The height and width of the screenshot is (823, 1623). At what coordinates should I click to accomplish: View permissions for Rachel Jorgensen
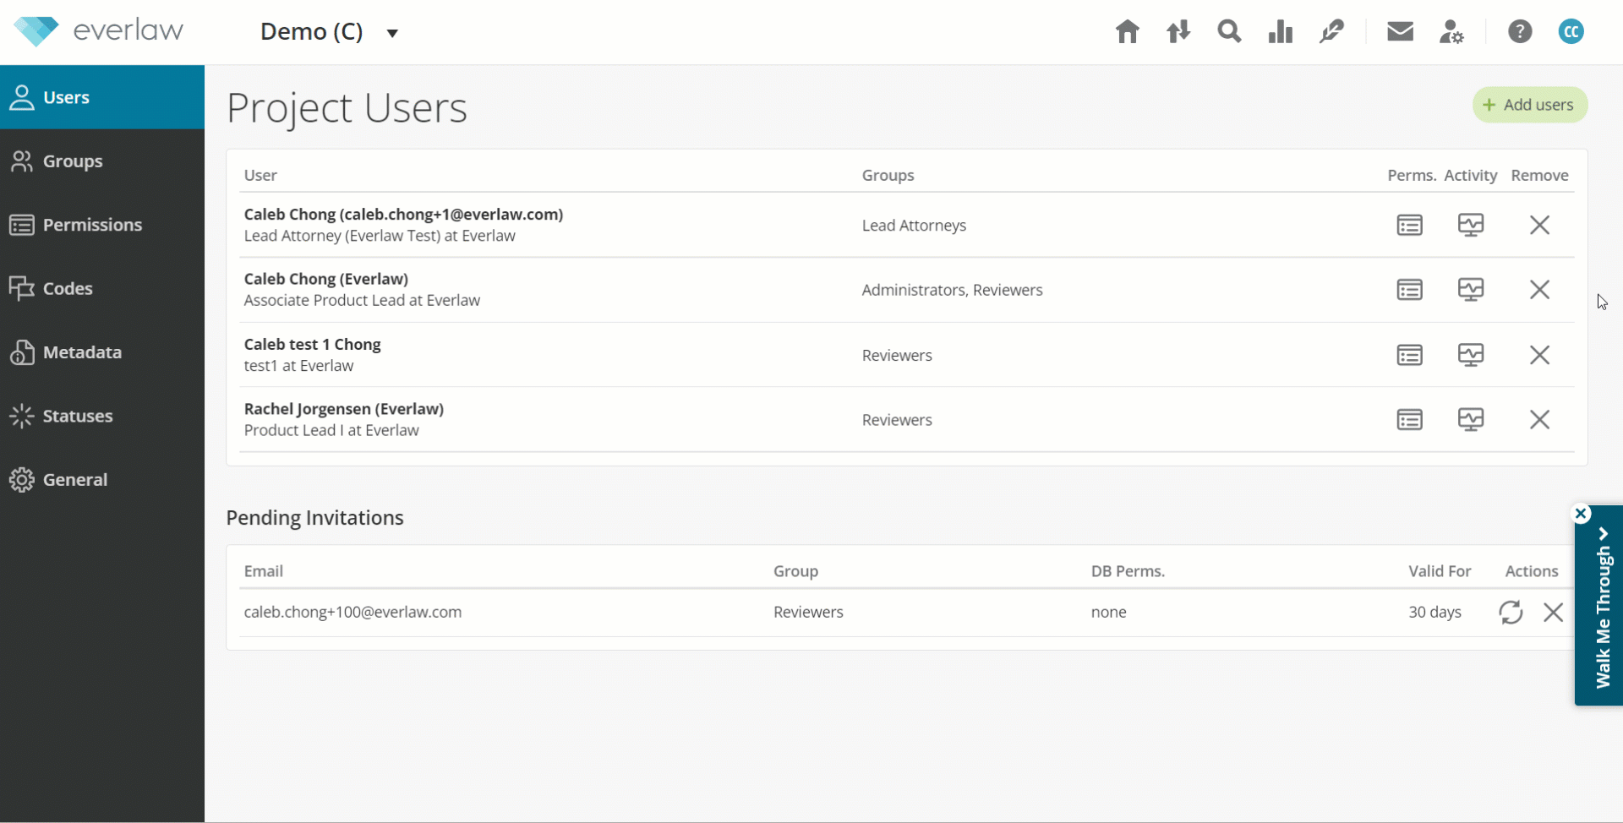[x=1410, y=420]
